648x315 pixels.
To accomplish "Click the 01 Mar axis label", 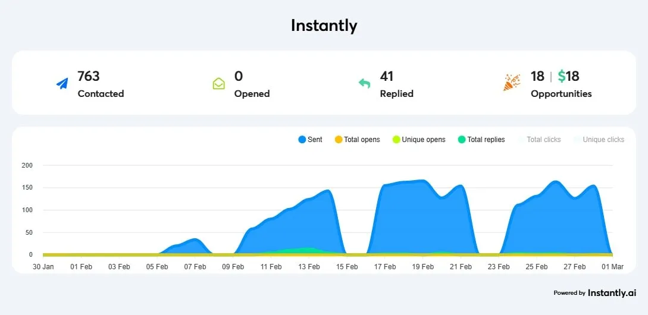I will click(612, 267).
